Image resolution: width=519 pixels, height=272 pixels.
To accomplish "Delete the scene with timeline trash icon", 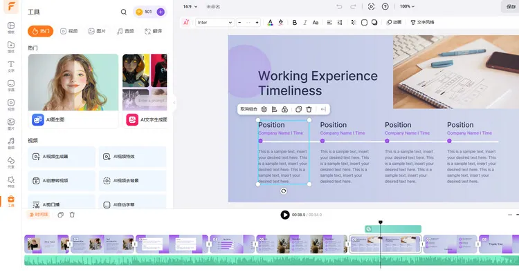I will click(x=72, y=215).
